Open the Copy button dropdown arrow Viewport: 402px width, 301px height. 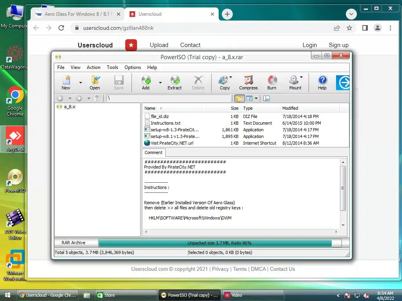pyautogui.click(x=231, y=77)
